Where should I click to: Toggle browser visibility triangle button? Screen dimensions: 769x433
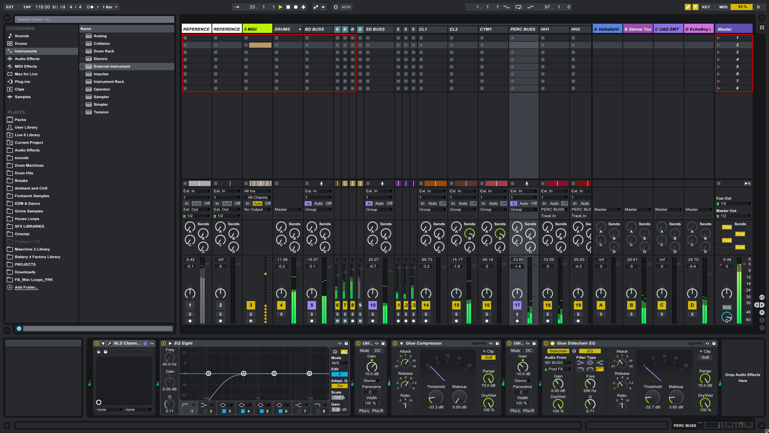click(x=7, y=18)
